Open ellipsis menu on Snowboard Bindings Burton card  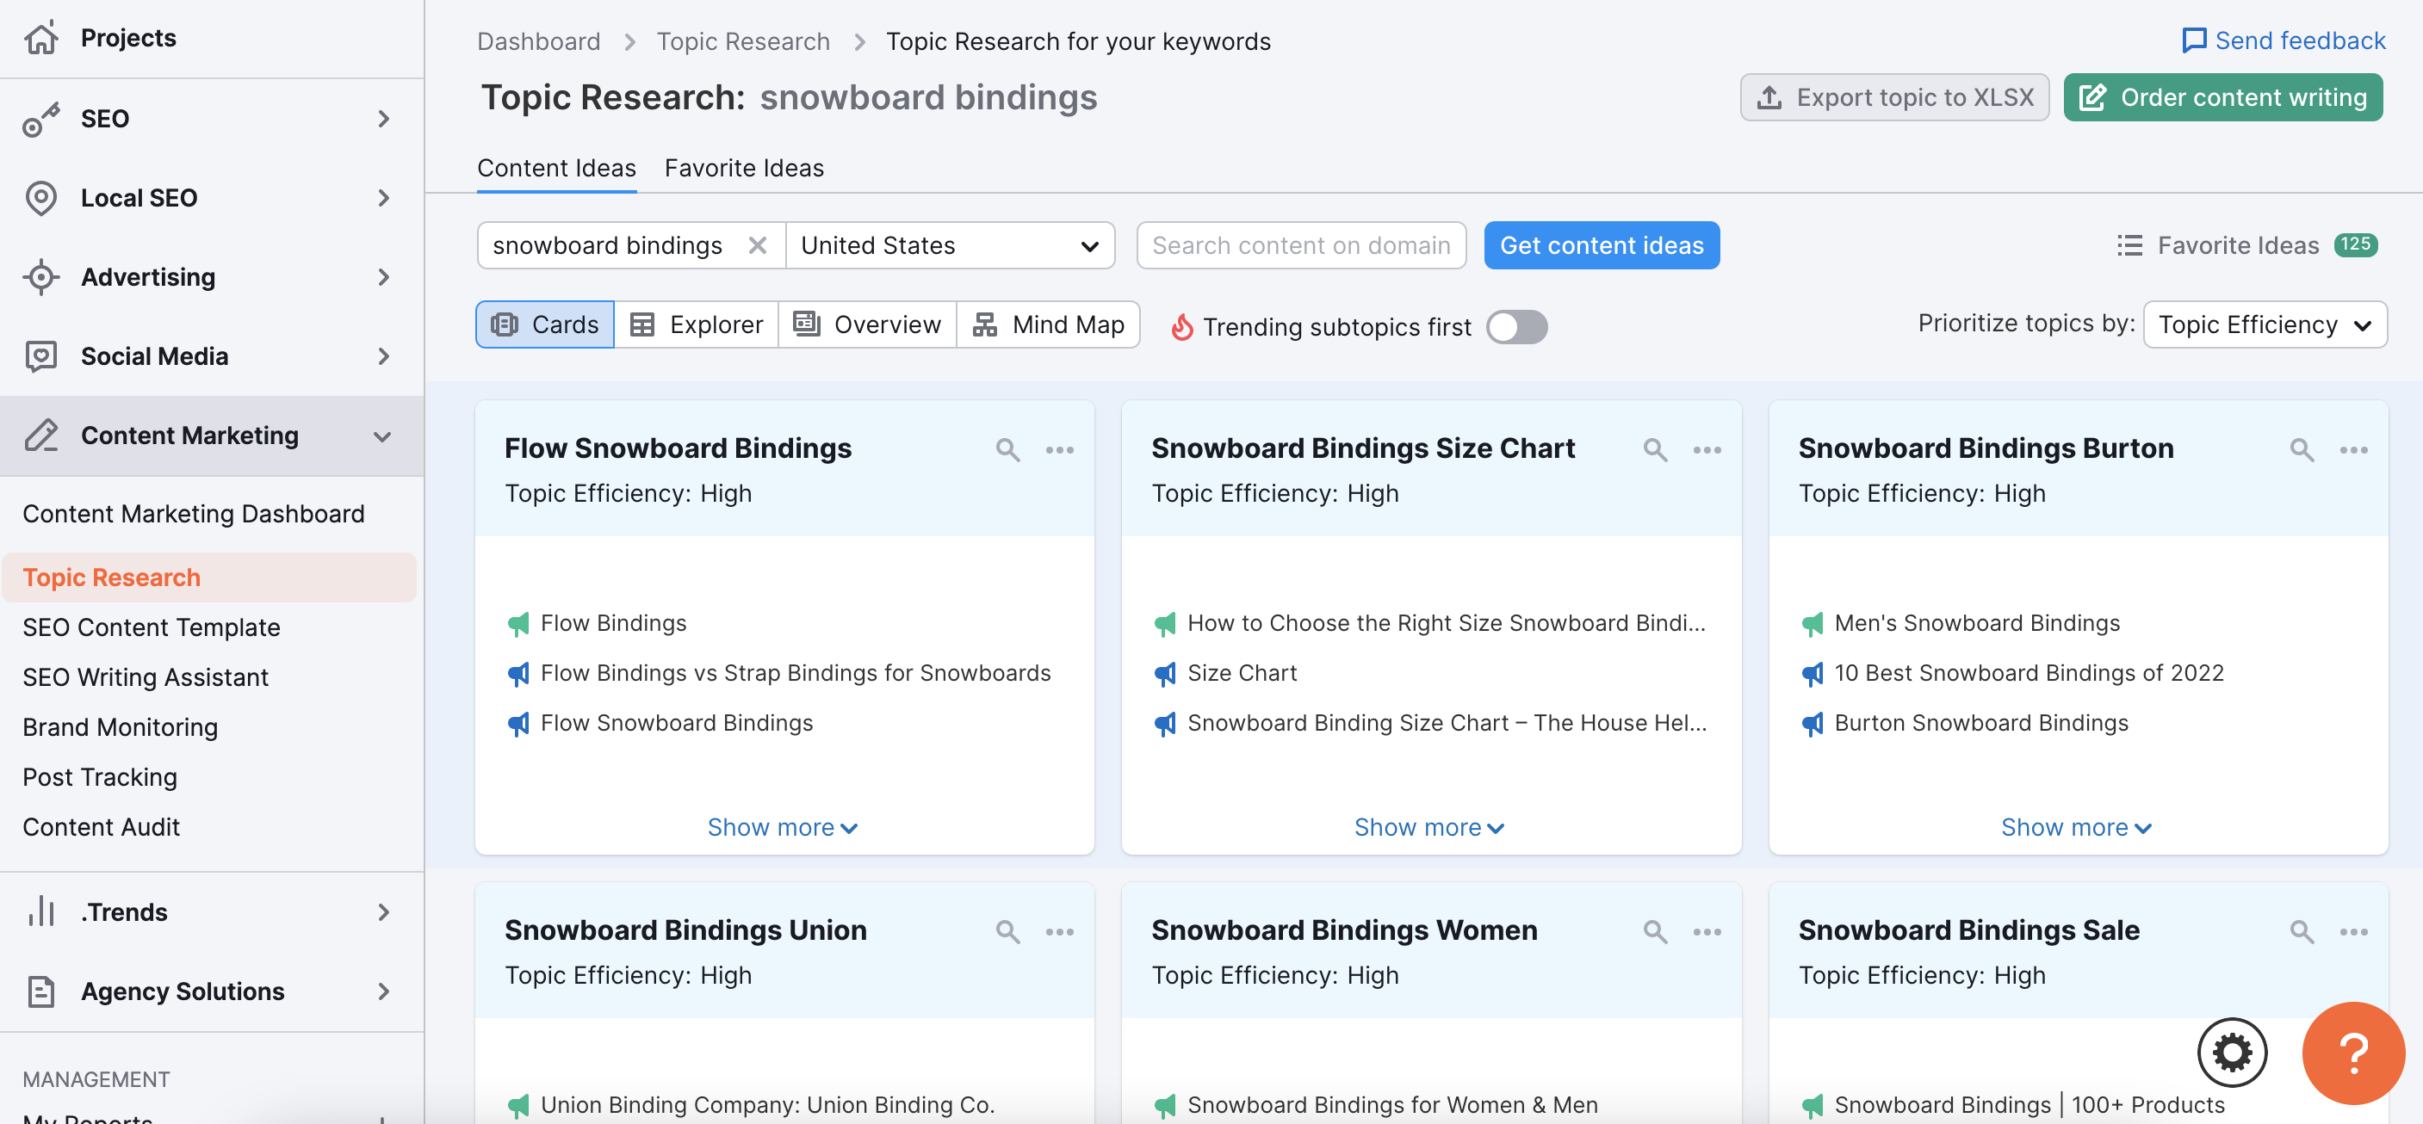[x=2352, y=449]
